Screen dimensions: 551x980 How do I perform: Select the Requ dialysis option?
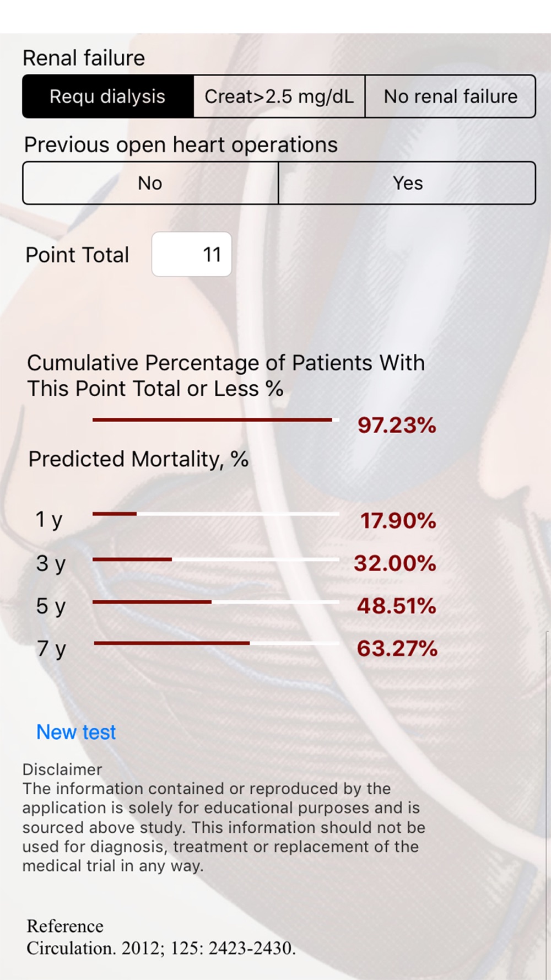tap(108, 96)
